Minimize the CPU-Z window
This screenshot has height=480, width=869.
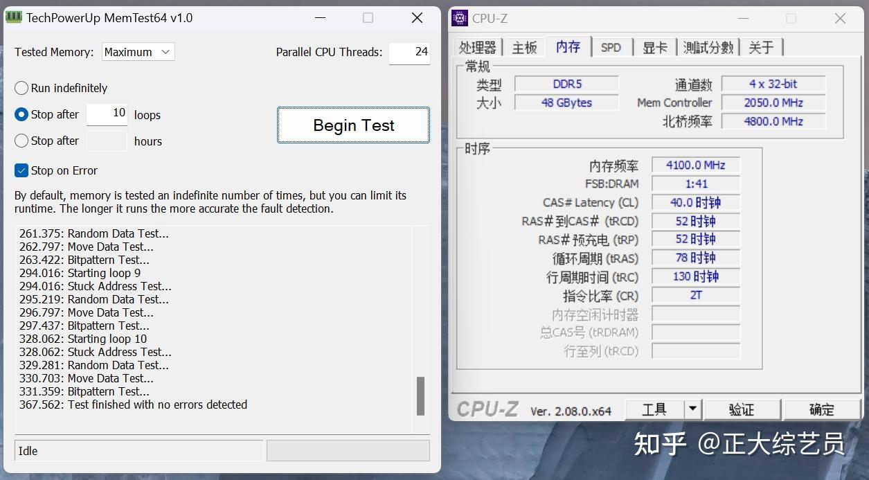742,18
